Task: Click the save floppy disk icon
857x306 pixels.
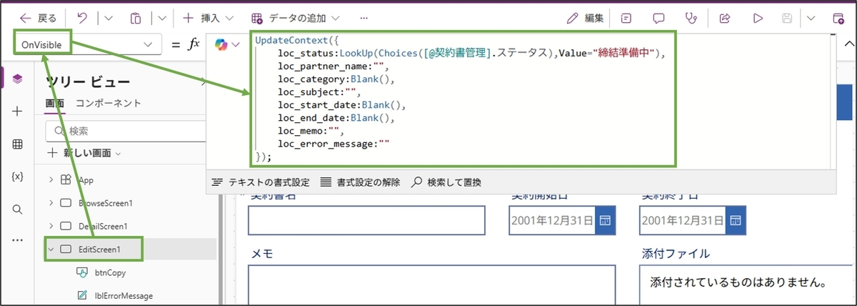Action: [x=788, y=18]
